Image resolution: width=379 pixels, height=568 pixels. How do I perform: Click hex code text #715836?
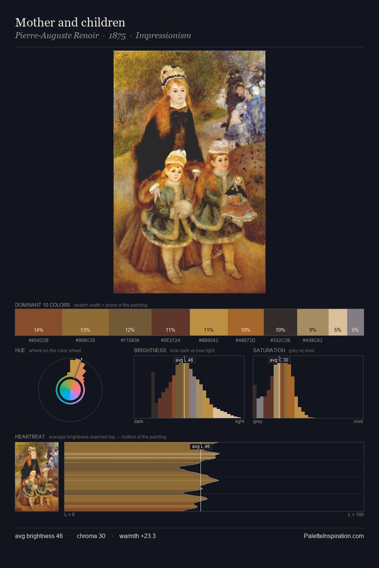pyautogui.click(x=130, y=340)
